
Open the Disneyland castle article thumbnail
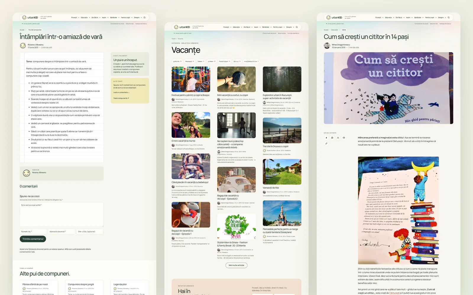coord(282,213)
